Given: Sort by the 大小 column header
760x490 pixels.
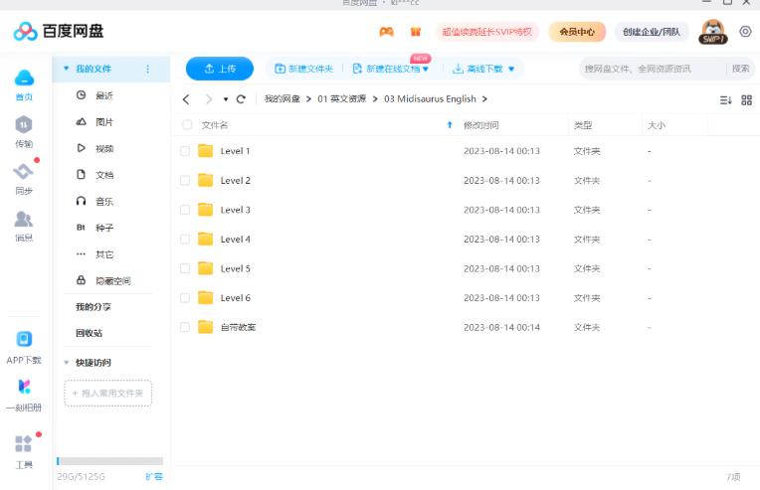Looking at the screenshot, I should tap(657, 125).
